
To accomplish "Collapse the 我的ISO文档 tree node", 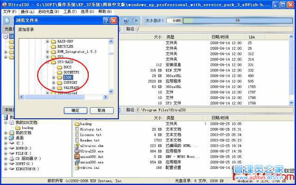I will click(x=6, y=122).
